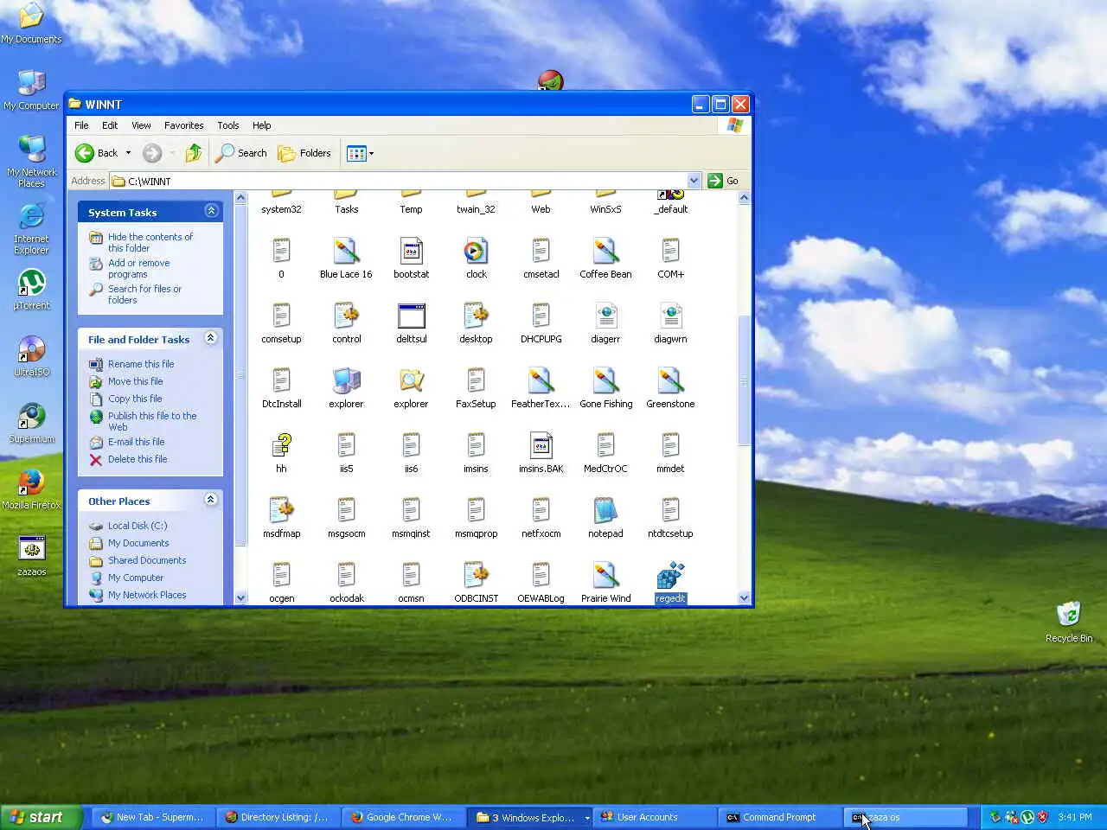Switch to User Accounts taskbar item

655,817
